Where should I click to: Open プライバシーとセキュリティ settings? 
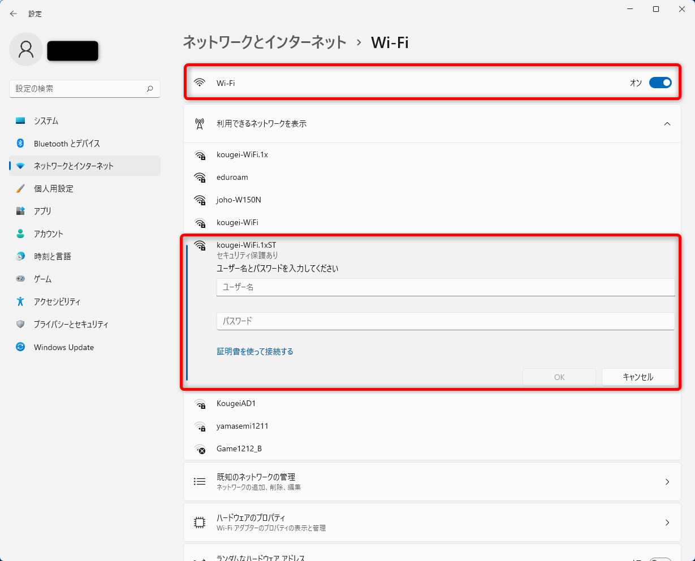[x=85, y=325]
